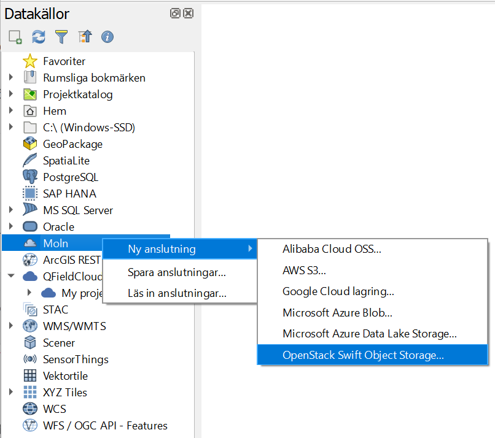Viewport: 495px width, 438px height.
Task: Click the Vektortile grid icon
Action: coord(30,375)
